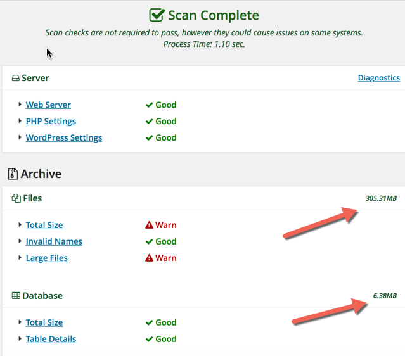Click the Total Size warning triangle icon
Screen dimensions: 405x356
coord(150,225)
